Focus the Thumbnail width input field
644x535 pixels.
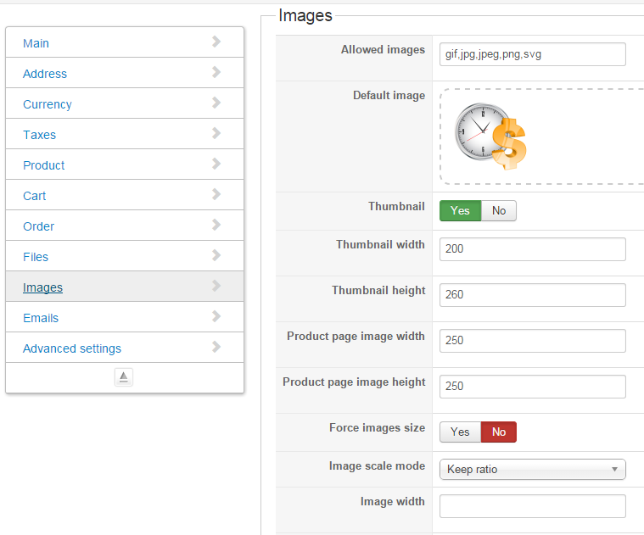[532, 249]
